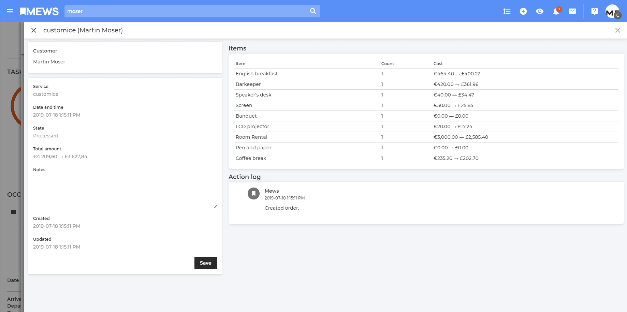This screenshot has width=627, height=312.
Task: Open the notifications bell
Action: coord(556,11)
